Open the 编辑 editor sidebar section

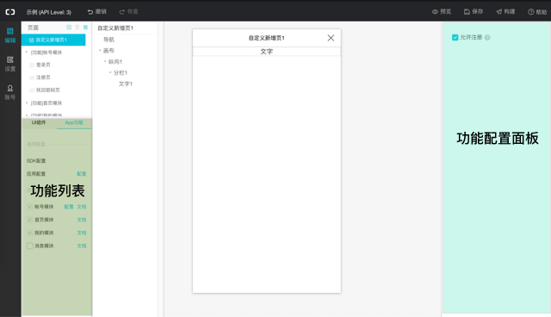(9, 35)
